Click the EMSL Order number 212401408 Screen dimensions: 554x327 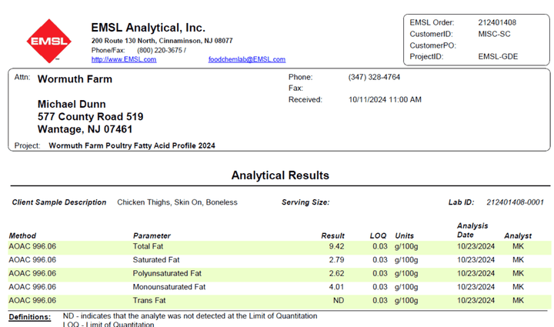pyautogui.click(x=496, y=22)
